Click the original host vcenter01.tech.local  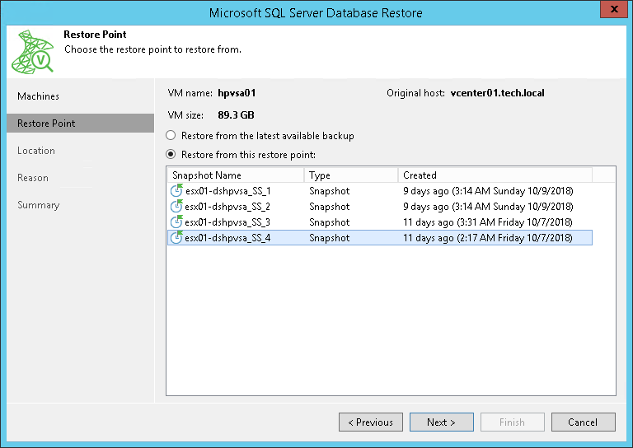497,93
